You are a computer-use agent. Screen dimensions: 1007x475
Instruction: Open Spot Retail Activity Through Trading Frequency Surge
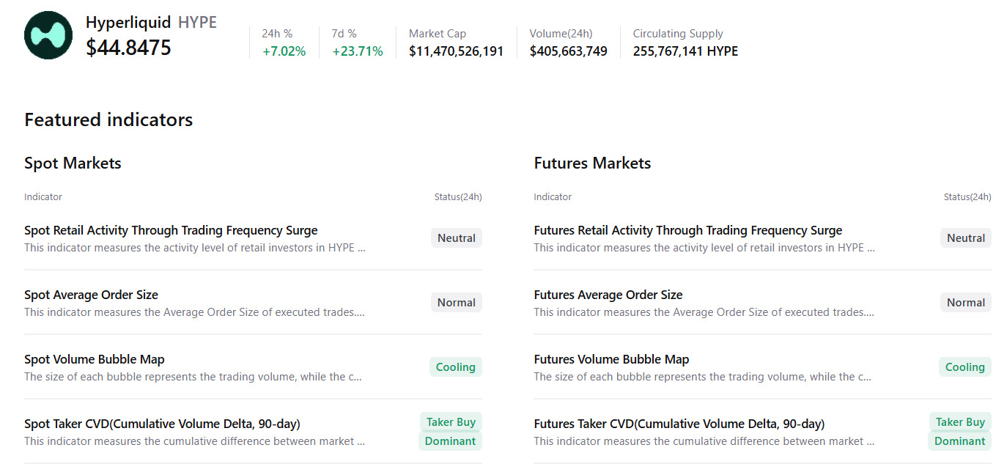(171, 230)
